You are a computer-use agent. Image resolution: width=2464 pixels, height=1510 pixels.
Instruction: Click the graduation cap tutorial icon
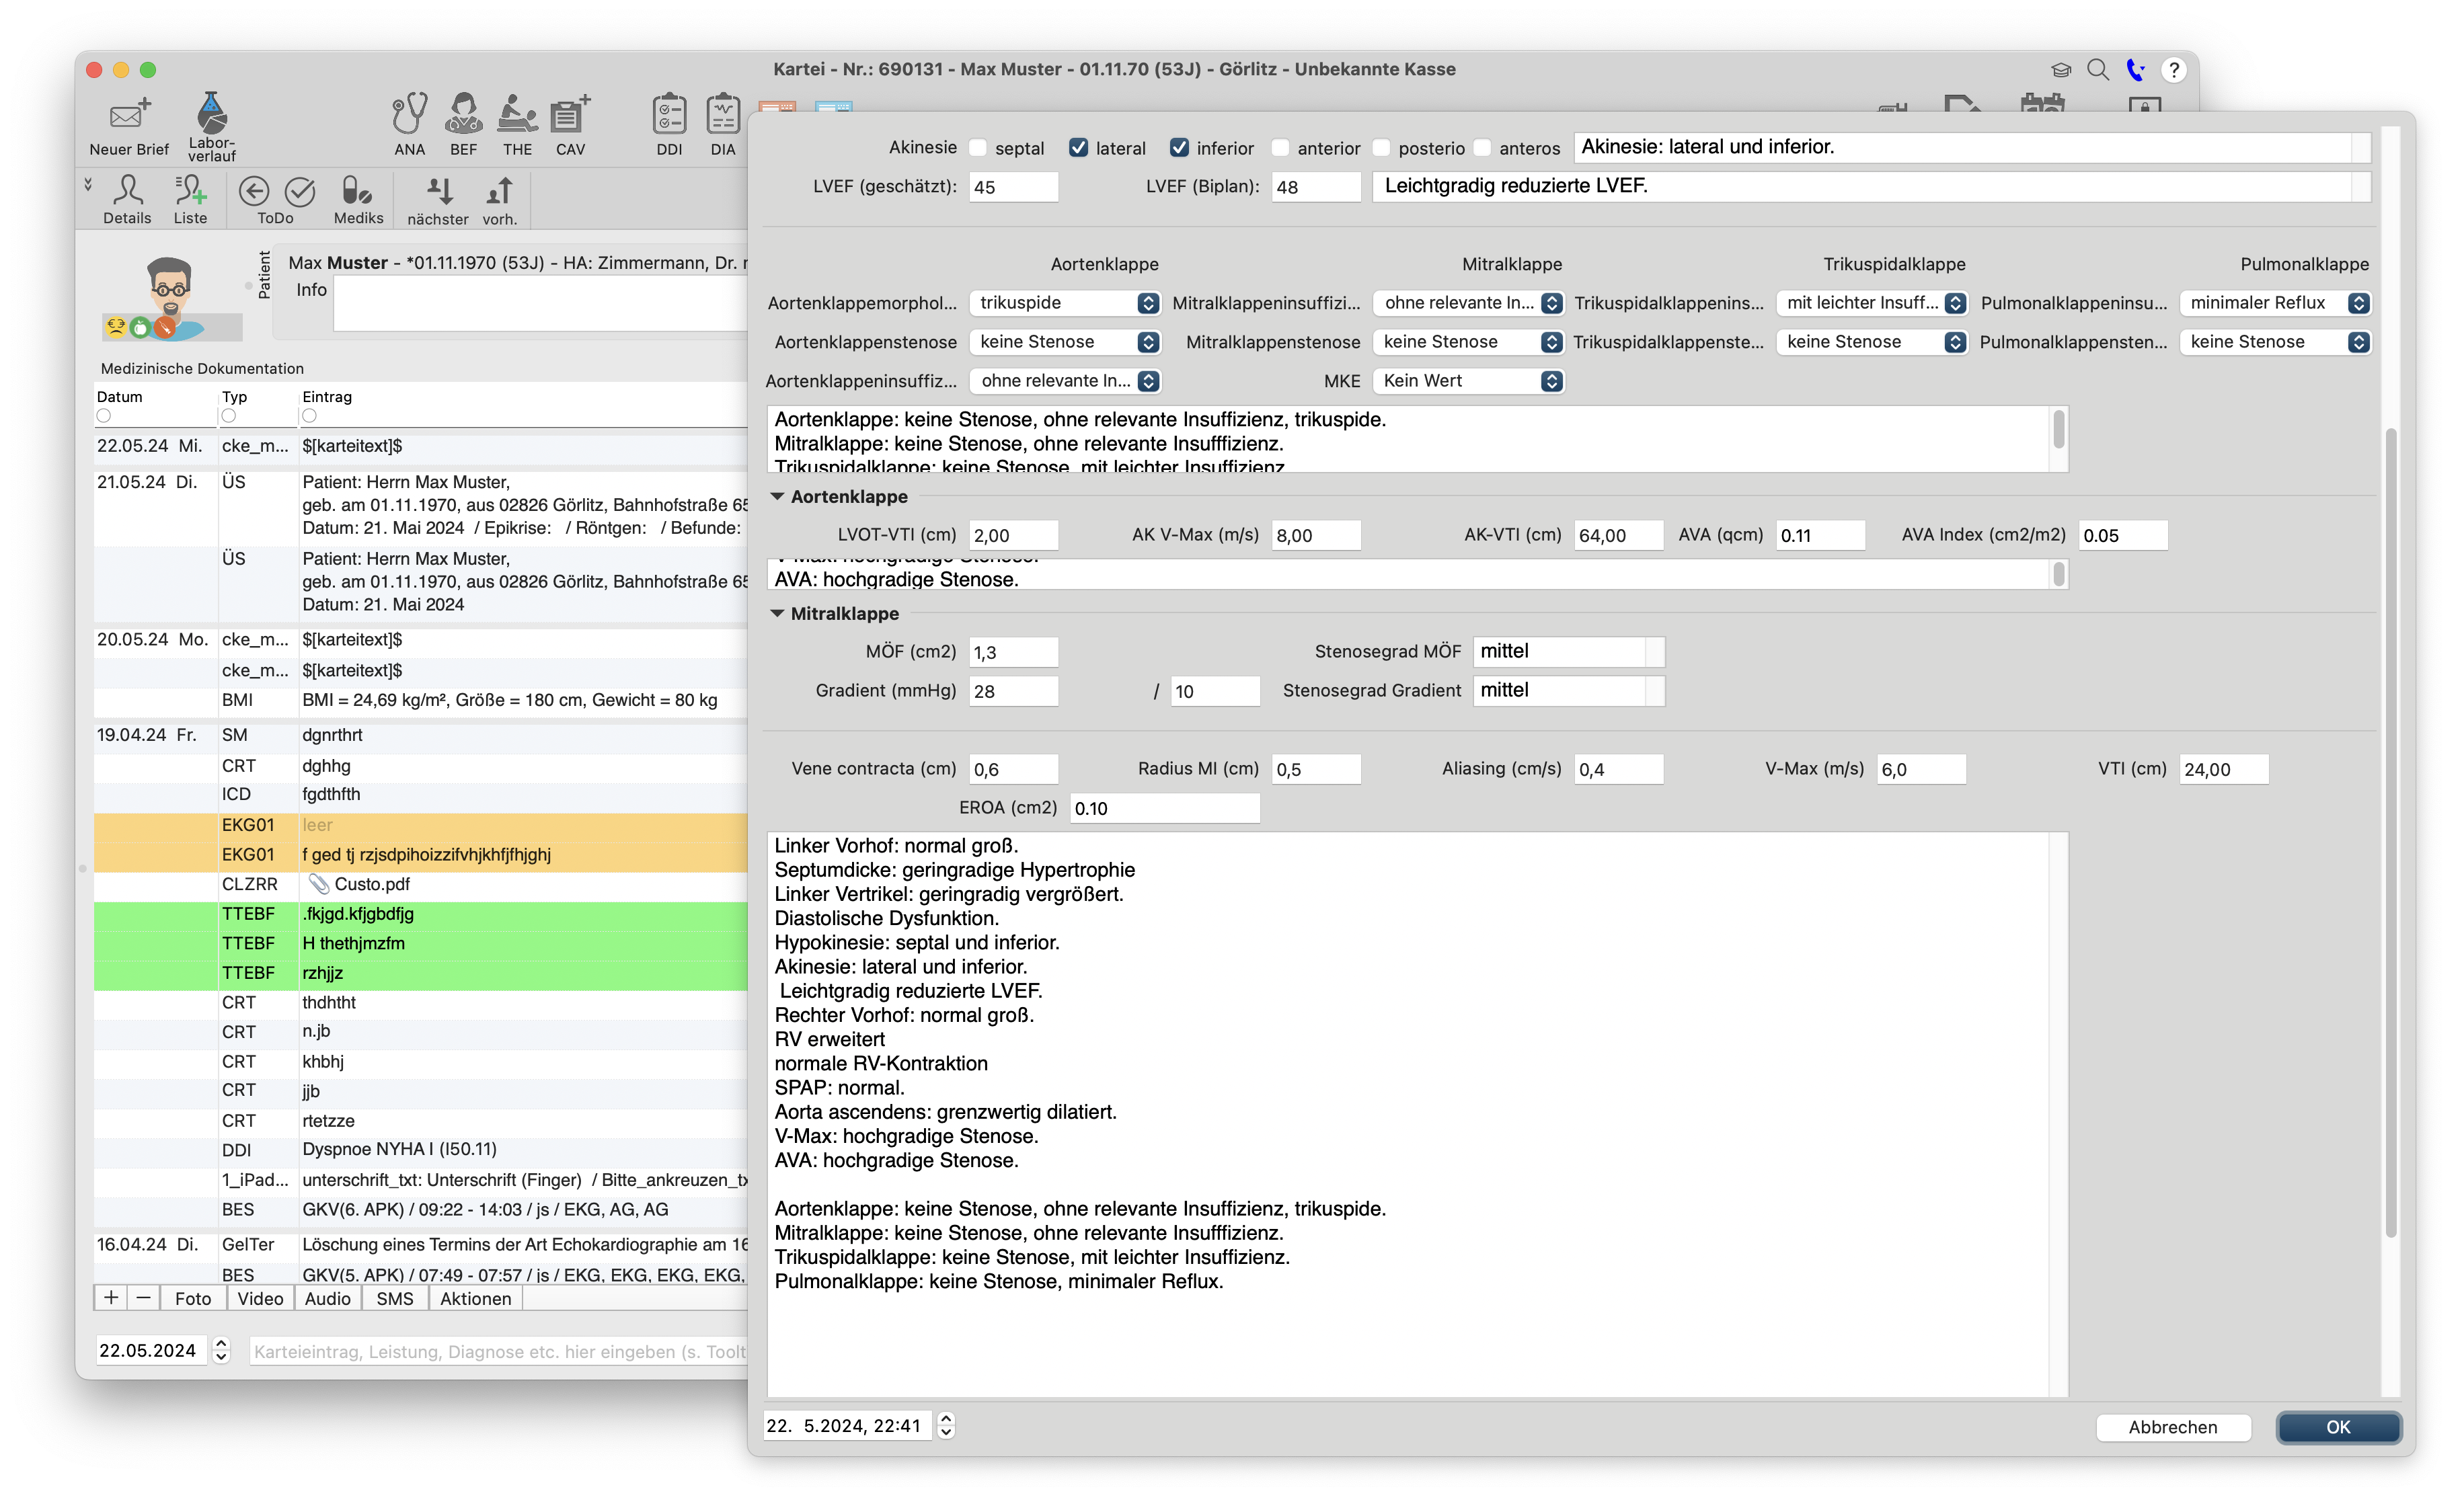(2061, 70)
